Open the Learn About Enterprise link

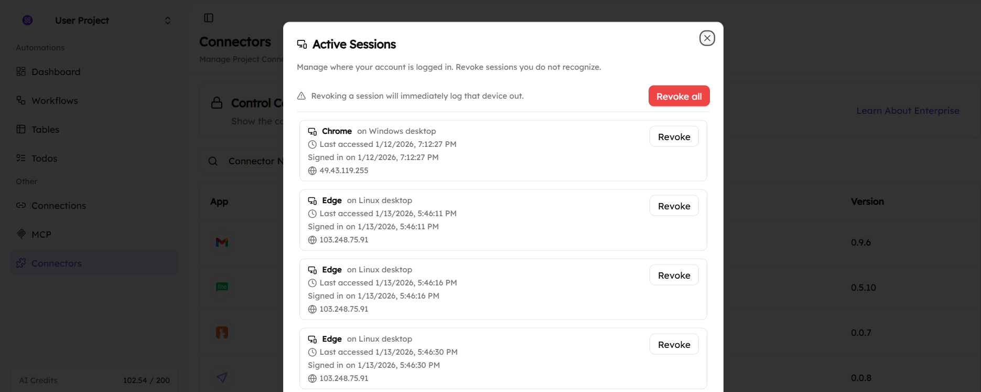click(x=908, y=111)
